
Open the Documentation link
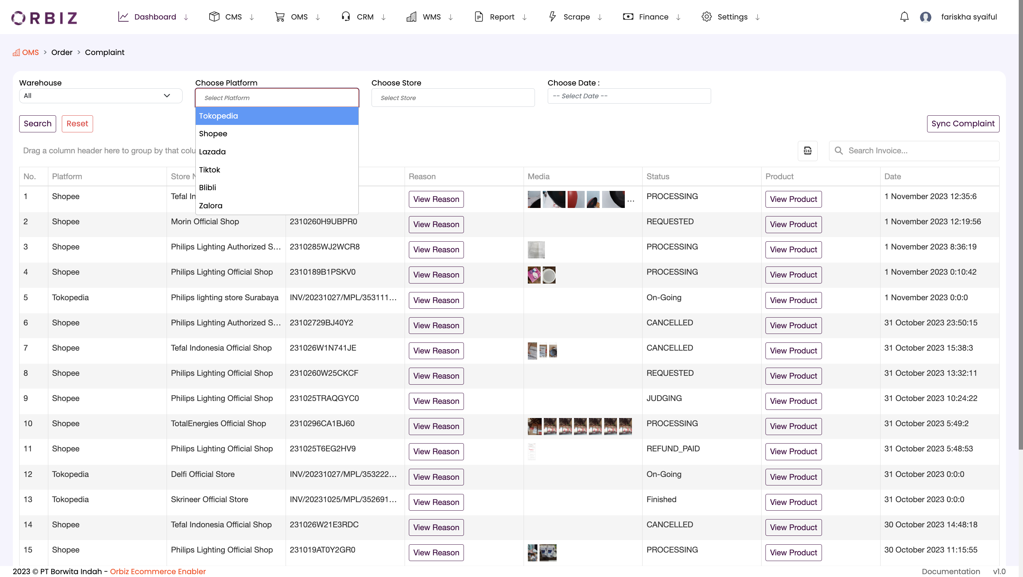coord(951,571)
